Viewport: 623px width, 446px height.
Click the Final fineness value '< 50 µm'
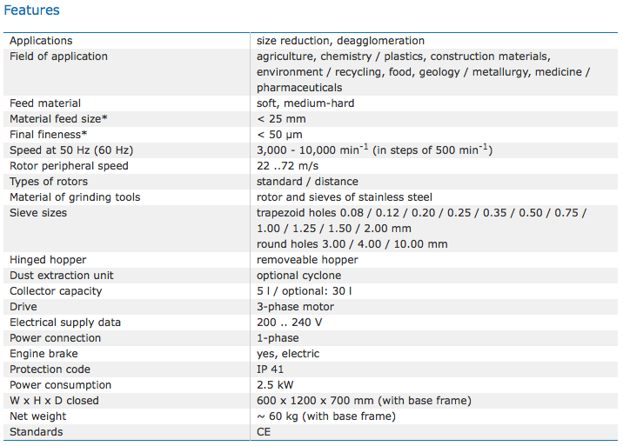point(281,135)
